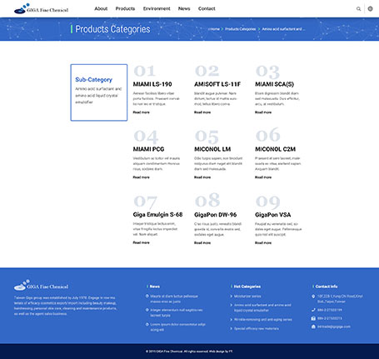
Task: Open the first Hot Categories footer link
Action: pos(247,297)
